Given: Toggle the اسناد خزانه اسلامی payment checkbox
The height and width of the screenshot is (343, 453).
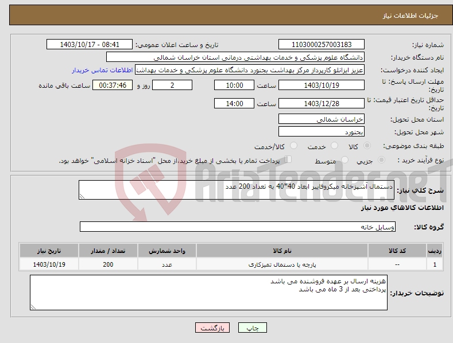Looking at the screenshot, I should [288, 159].
